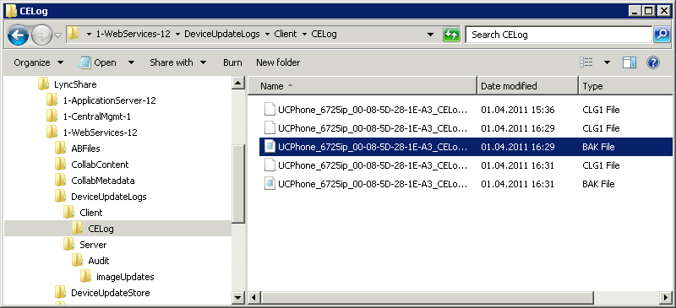Screen dimensions: 676x308
Task: Click icon of BAK file modified 16:31
Action: [270, 184]
